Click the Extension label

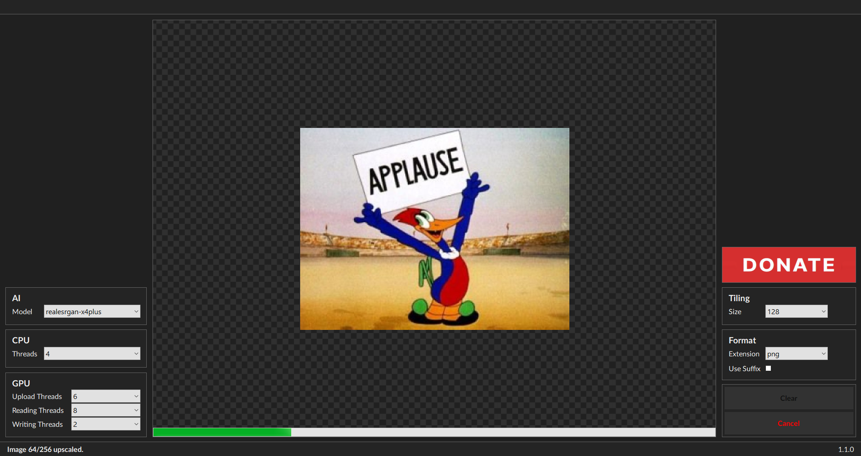click(x=744, y=354)
